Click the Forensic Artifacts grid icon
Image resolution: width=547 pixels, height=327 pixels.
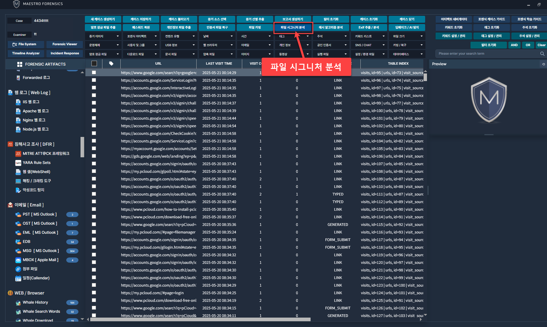click(x=20, y=64)
